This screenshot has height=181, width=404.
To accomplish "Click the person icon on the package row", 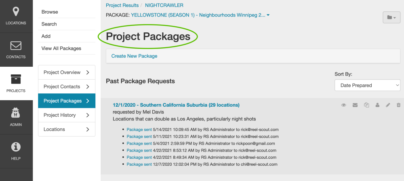I will click(377, 105).
